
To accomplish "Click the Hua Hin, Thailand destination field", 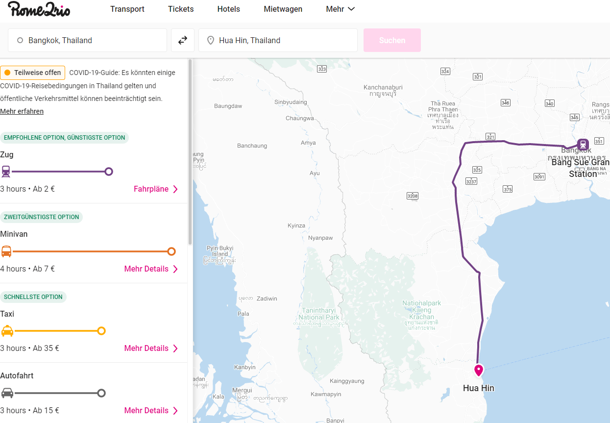I will click(x=278, y=40).
